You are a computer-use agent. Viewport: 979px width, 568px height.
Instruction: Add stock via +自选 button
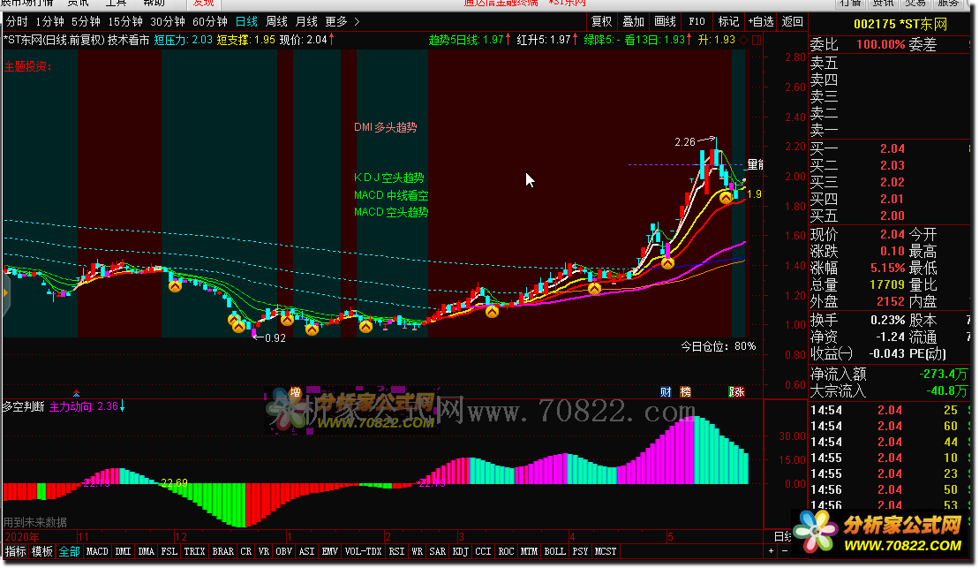click(x=760, y=22)
